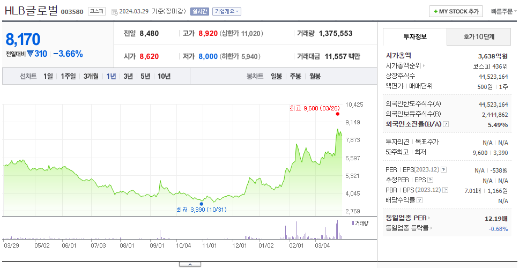Select the 1일 line chart period
Viewport: 519px width, 268px height.
click(x=48, y=77)
